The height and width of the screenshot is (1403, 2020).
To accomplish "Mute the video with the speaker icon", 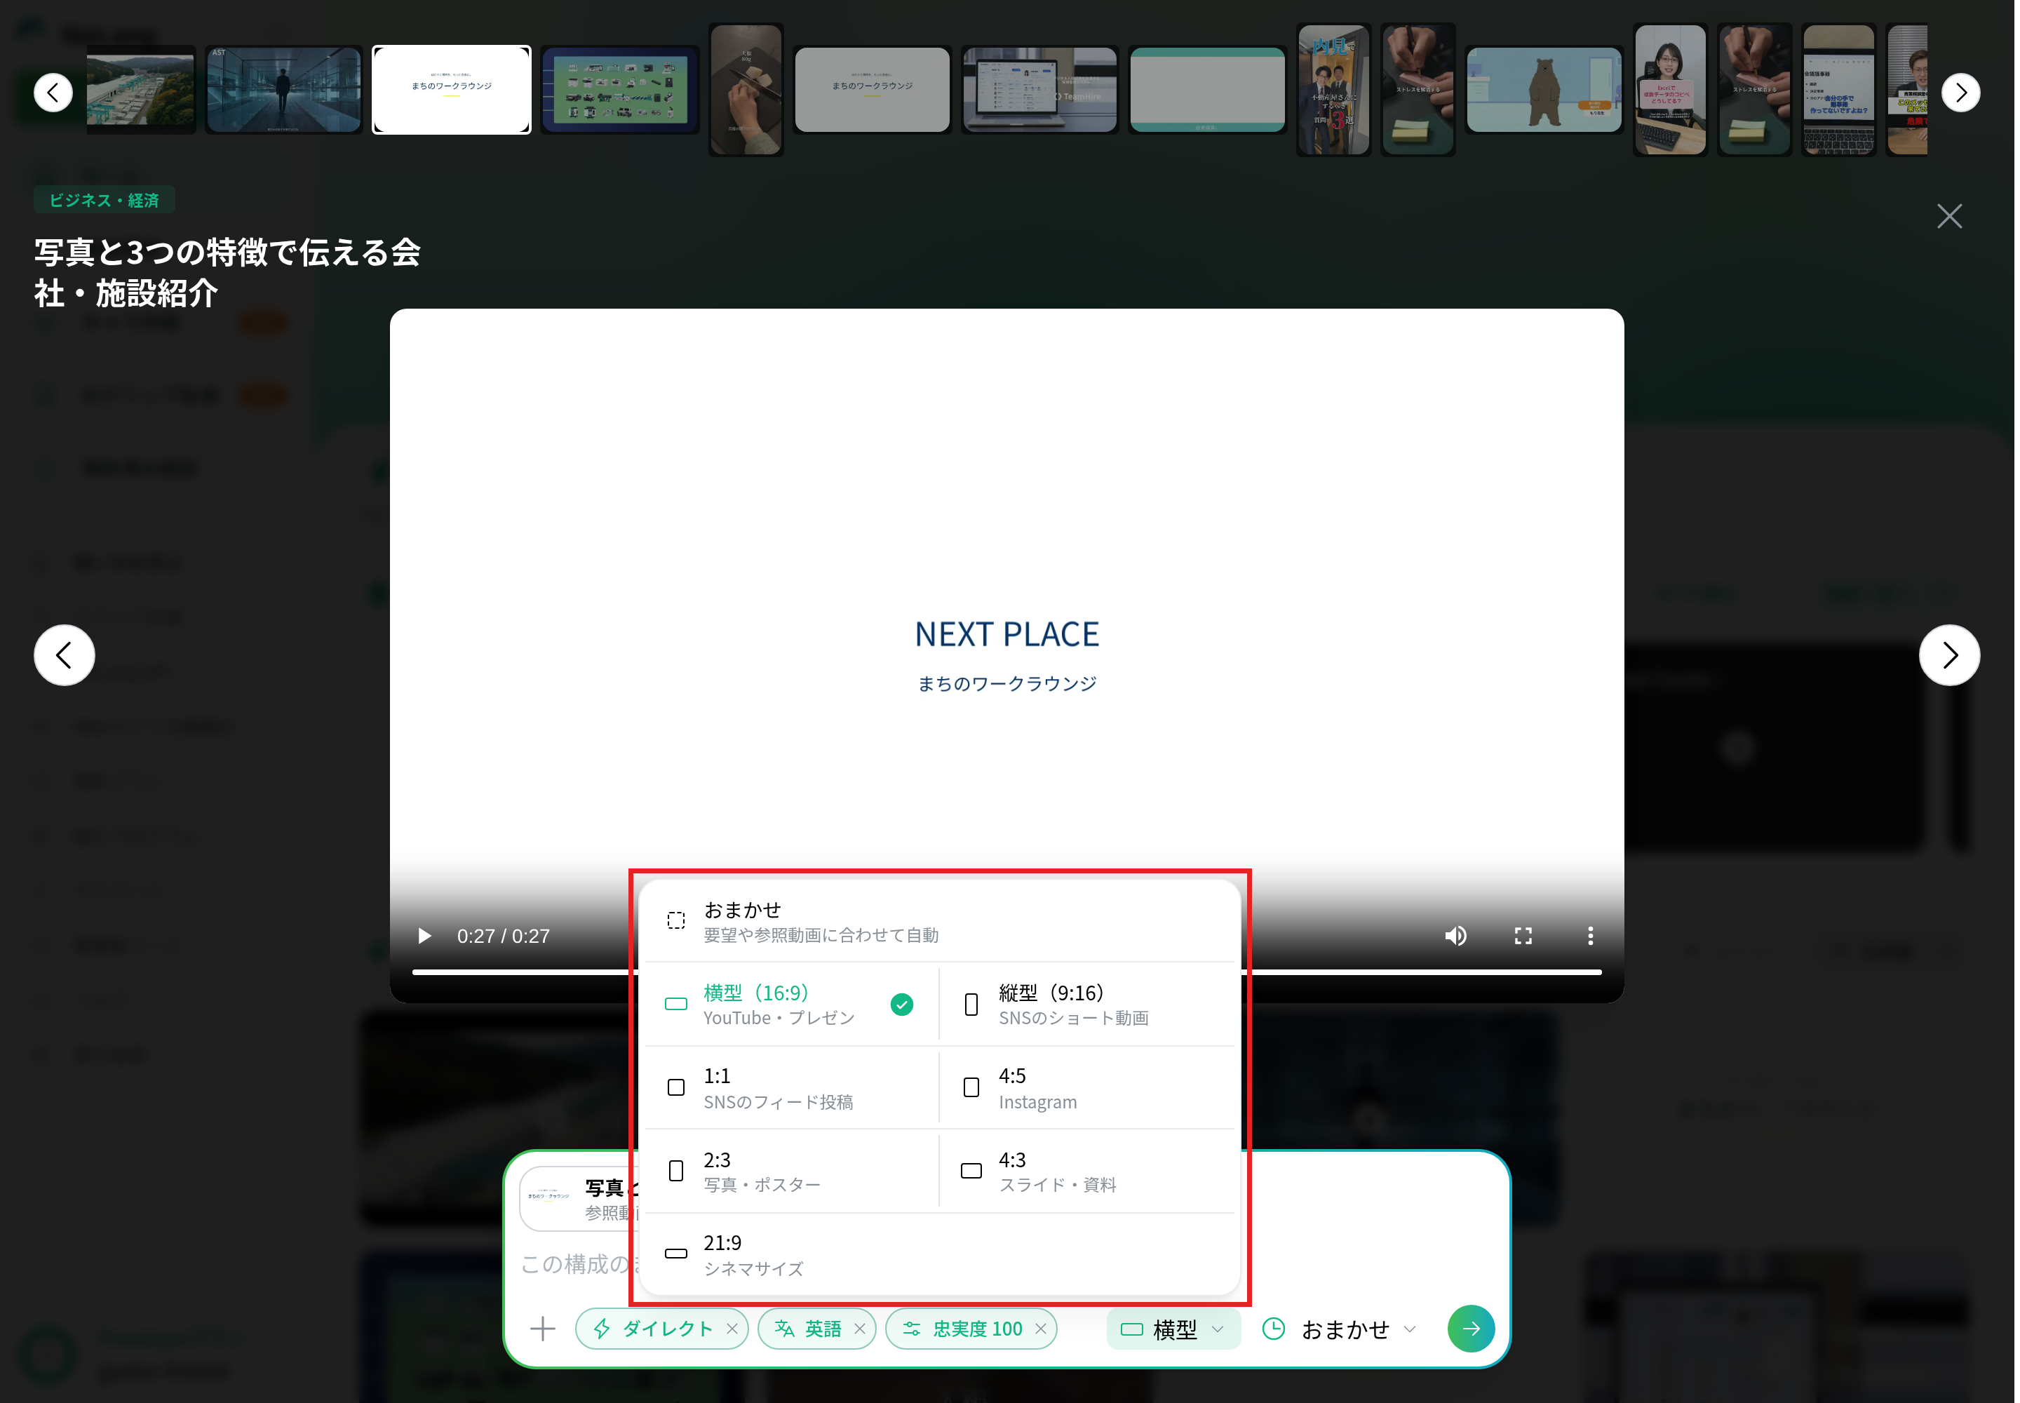I will point(1455,937).
